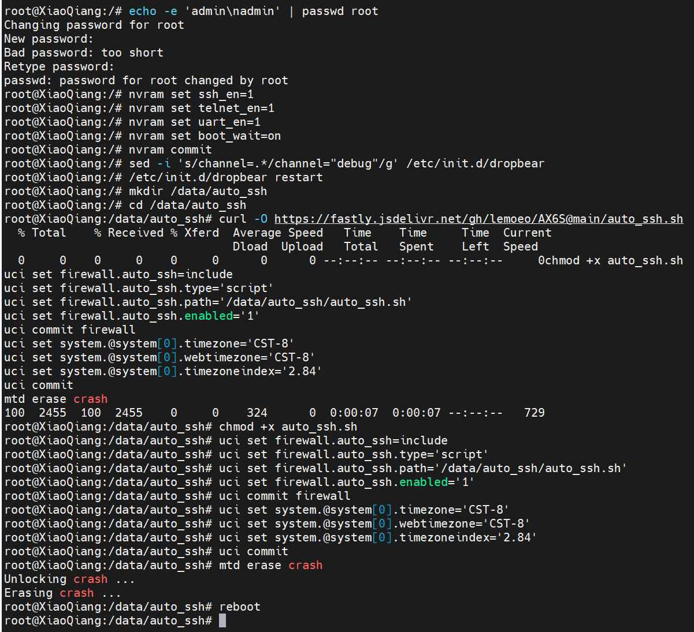
Task: Click the 'echo' command in the first line
Action: click(142, 12)
